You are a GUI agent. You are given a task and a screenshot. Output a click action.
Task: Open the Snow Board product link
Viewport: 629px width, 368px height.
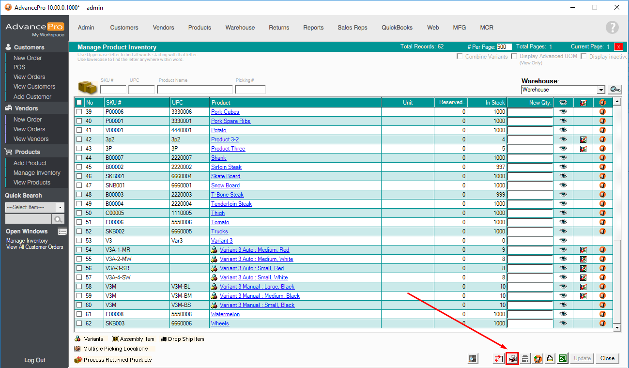click(225, 185)
